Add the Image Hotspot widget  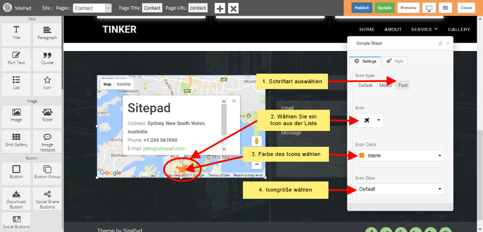47,142
